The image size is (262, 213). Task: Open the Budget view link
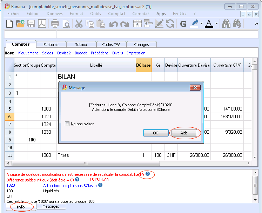pyautogui.click(x=81, y=53)
